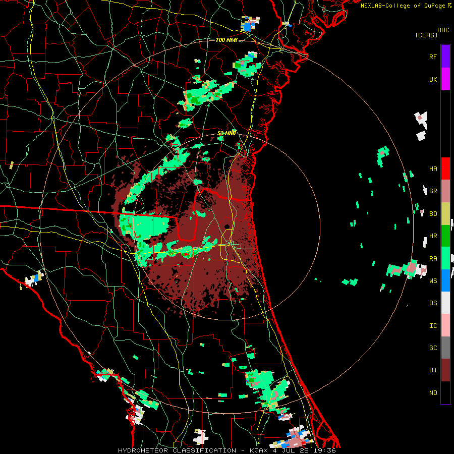Click the RF legend label

pos(433,57)
